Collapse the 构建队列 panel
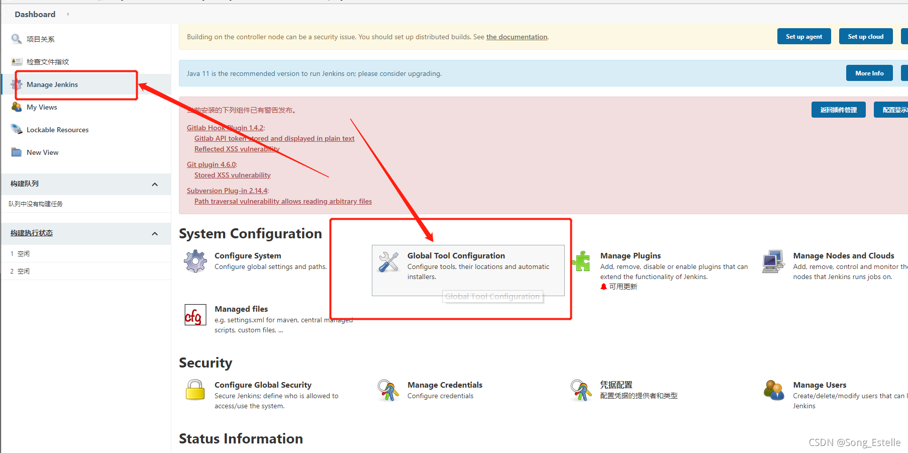Viewport: 908px width, 453px height. click(x=155, y=185)
